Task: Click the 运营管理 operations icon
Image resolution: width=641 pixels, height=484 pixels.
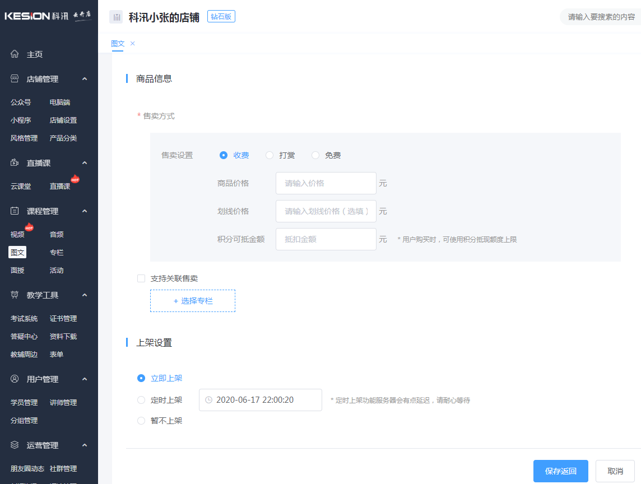Action: point(14,445)
